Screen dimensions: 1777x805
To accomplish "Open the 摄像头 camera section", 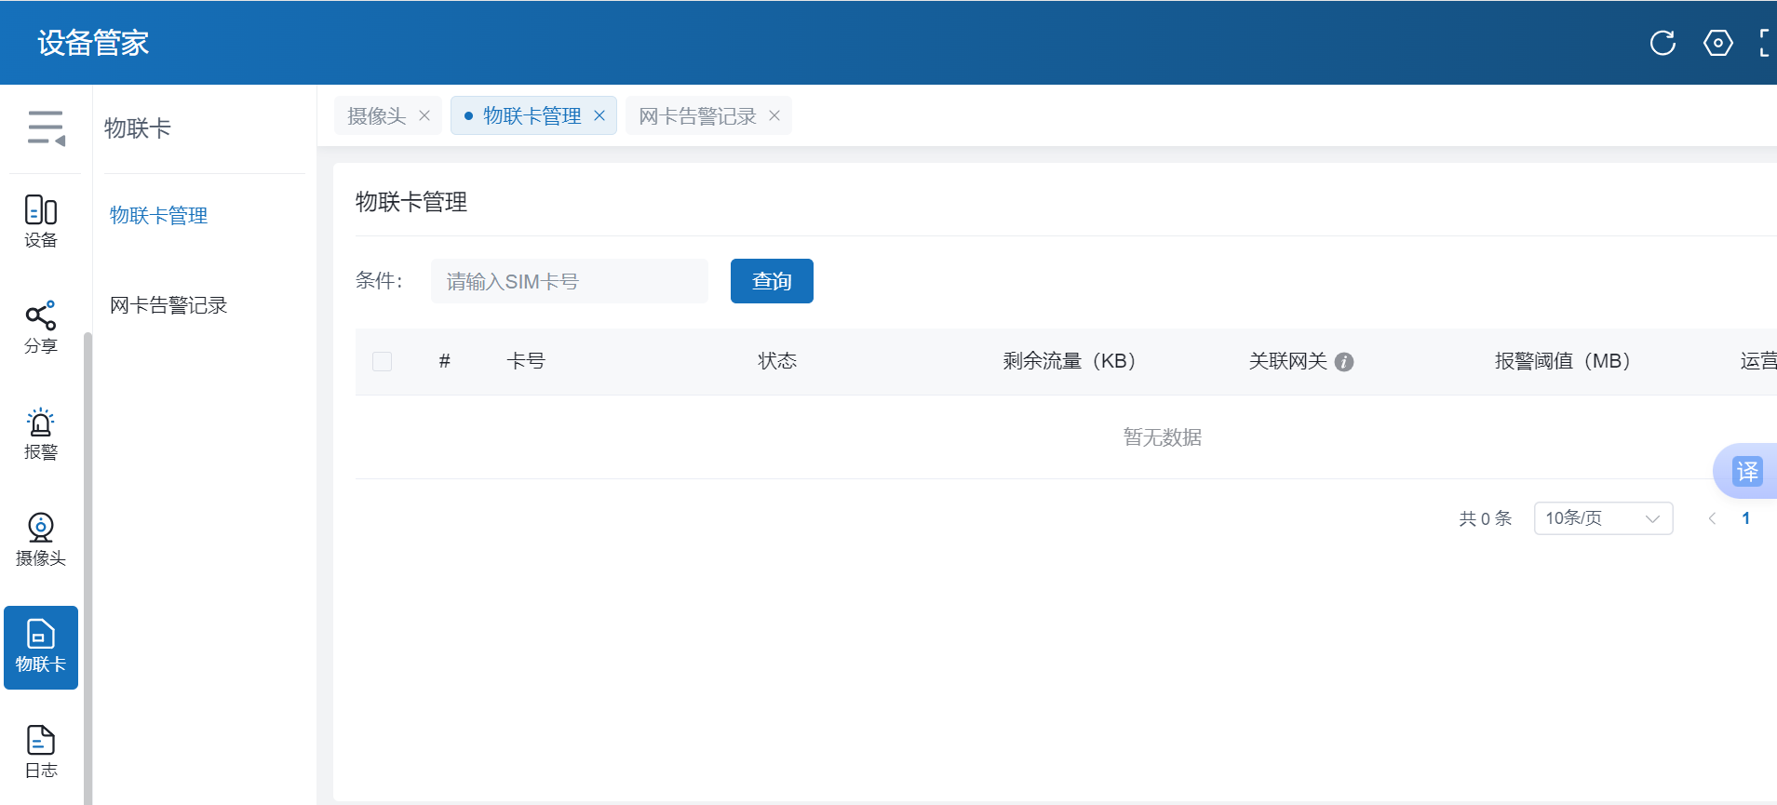I will (41, 540).
